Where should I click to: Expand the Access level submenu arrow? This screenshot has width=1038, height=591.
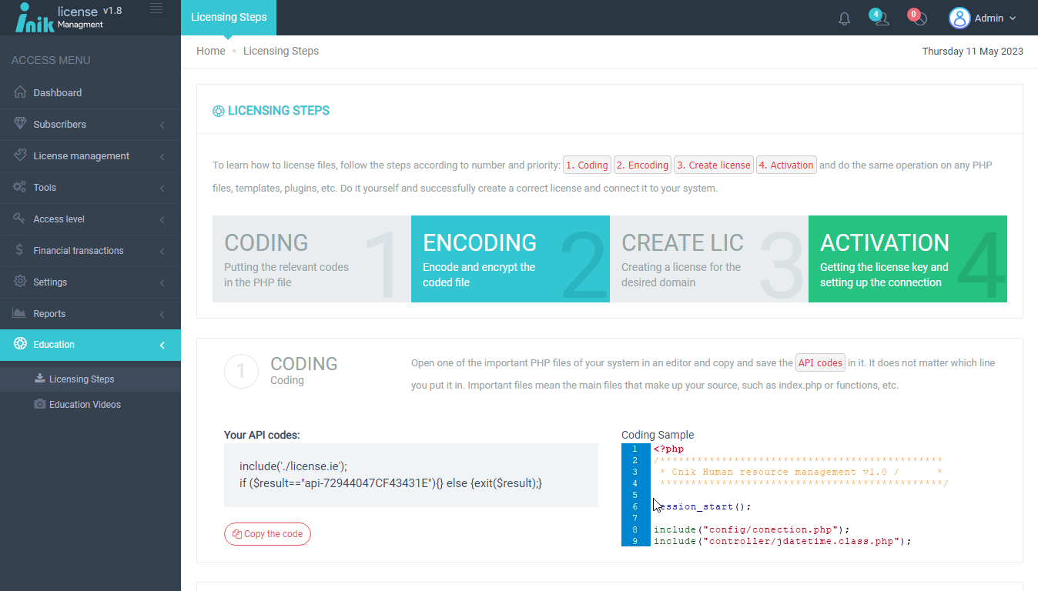(162, 219)
